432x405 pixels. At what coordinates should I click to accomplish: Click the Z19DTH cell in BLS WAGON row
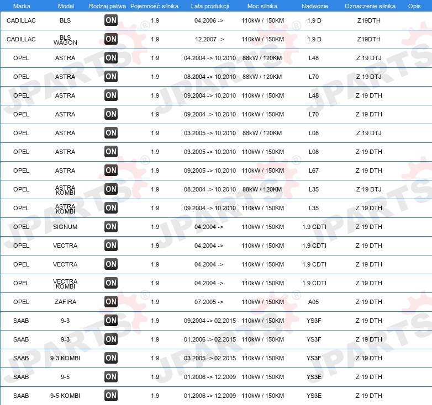(x=369, y=39)
